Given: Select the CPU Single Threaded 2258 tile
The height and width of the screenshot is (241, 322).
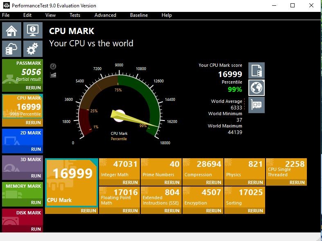Looking at the screenshot, I should point(286,169).
